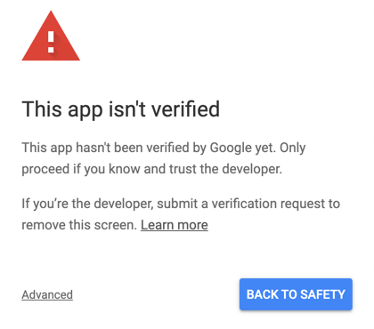This screenshot has width=374, height=329.
Task: Click the word "BACK" on the blue button
Action: point(263,294)
